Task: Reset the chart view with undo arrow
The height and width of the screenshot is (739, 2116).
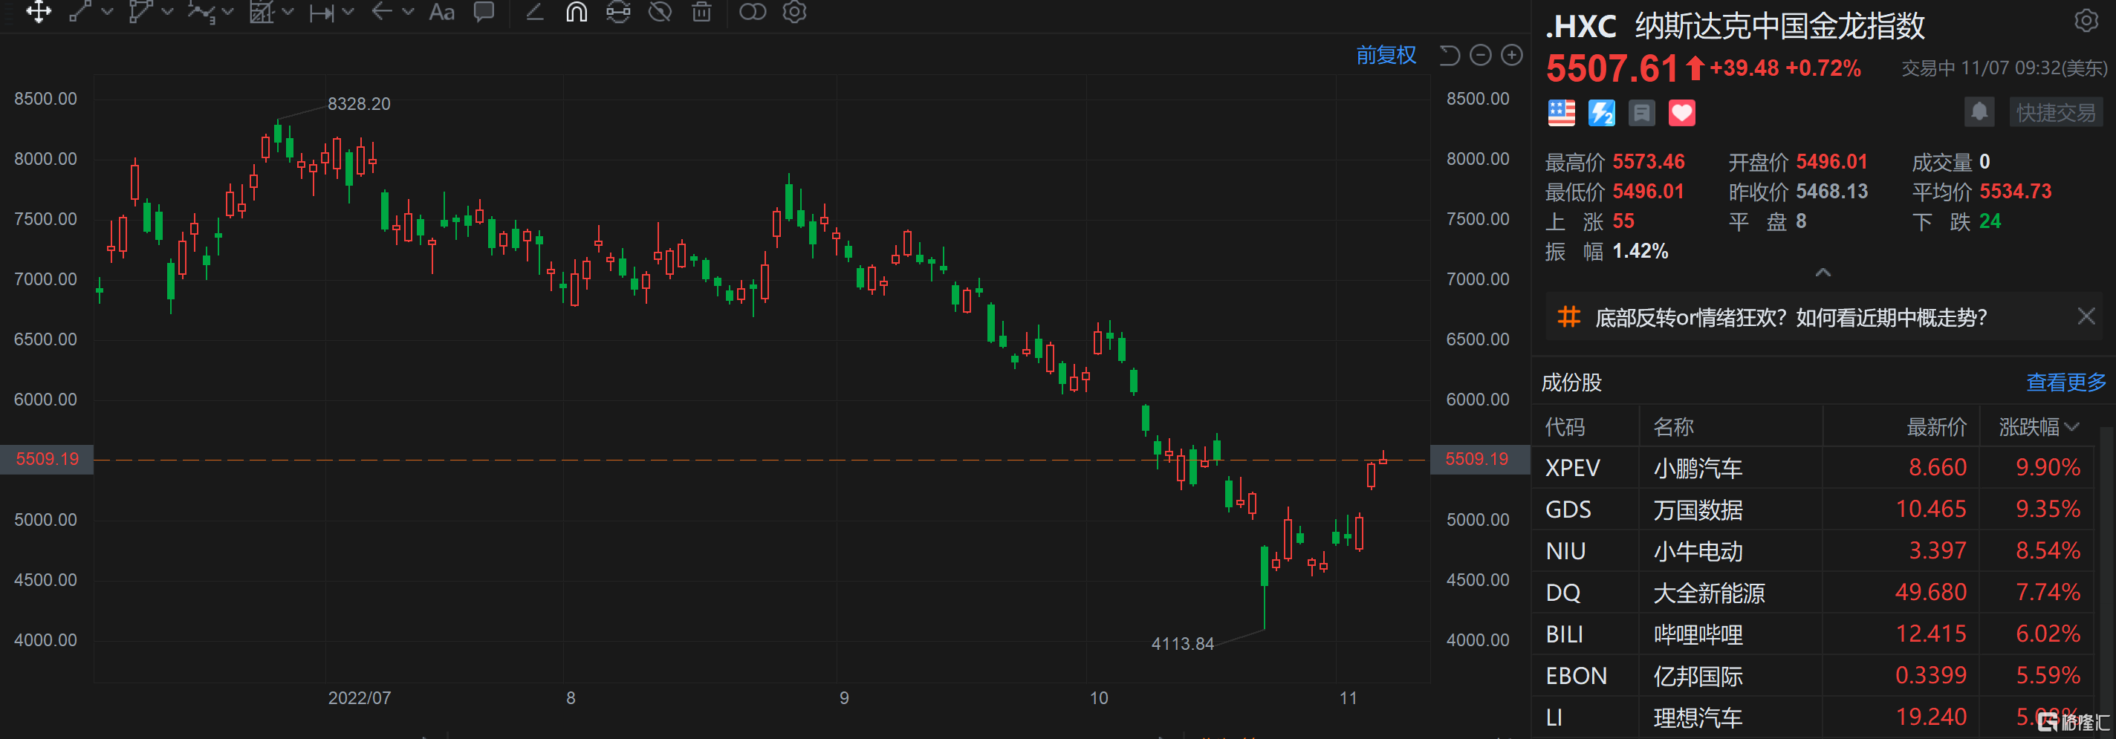Action: [1450, 55]
